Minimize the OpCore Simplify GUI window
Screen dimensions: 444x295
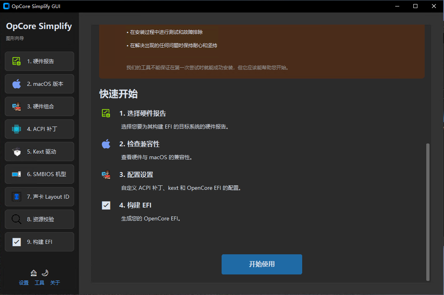(x=397, y=6)
